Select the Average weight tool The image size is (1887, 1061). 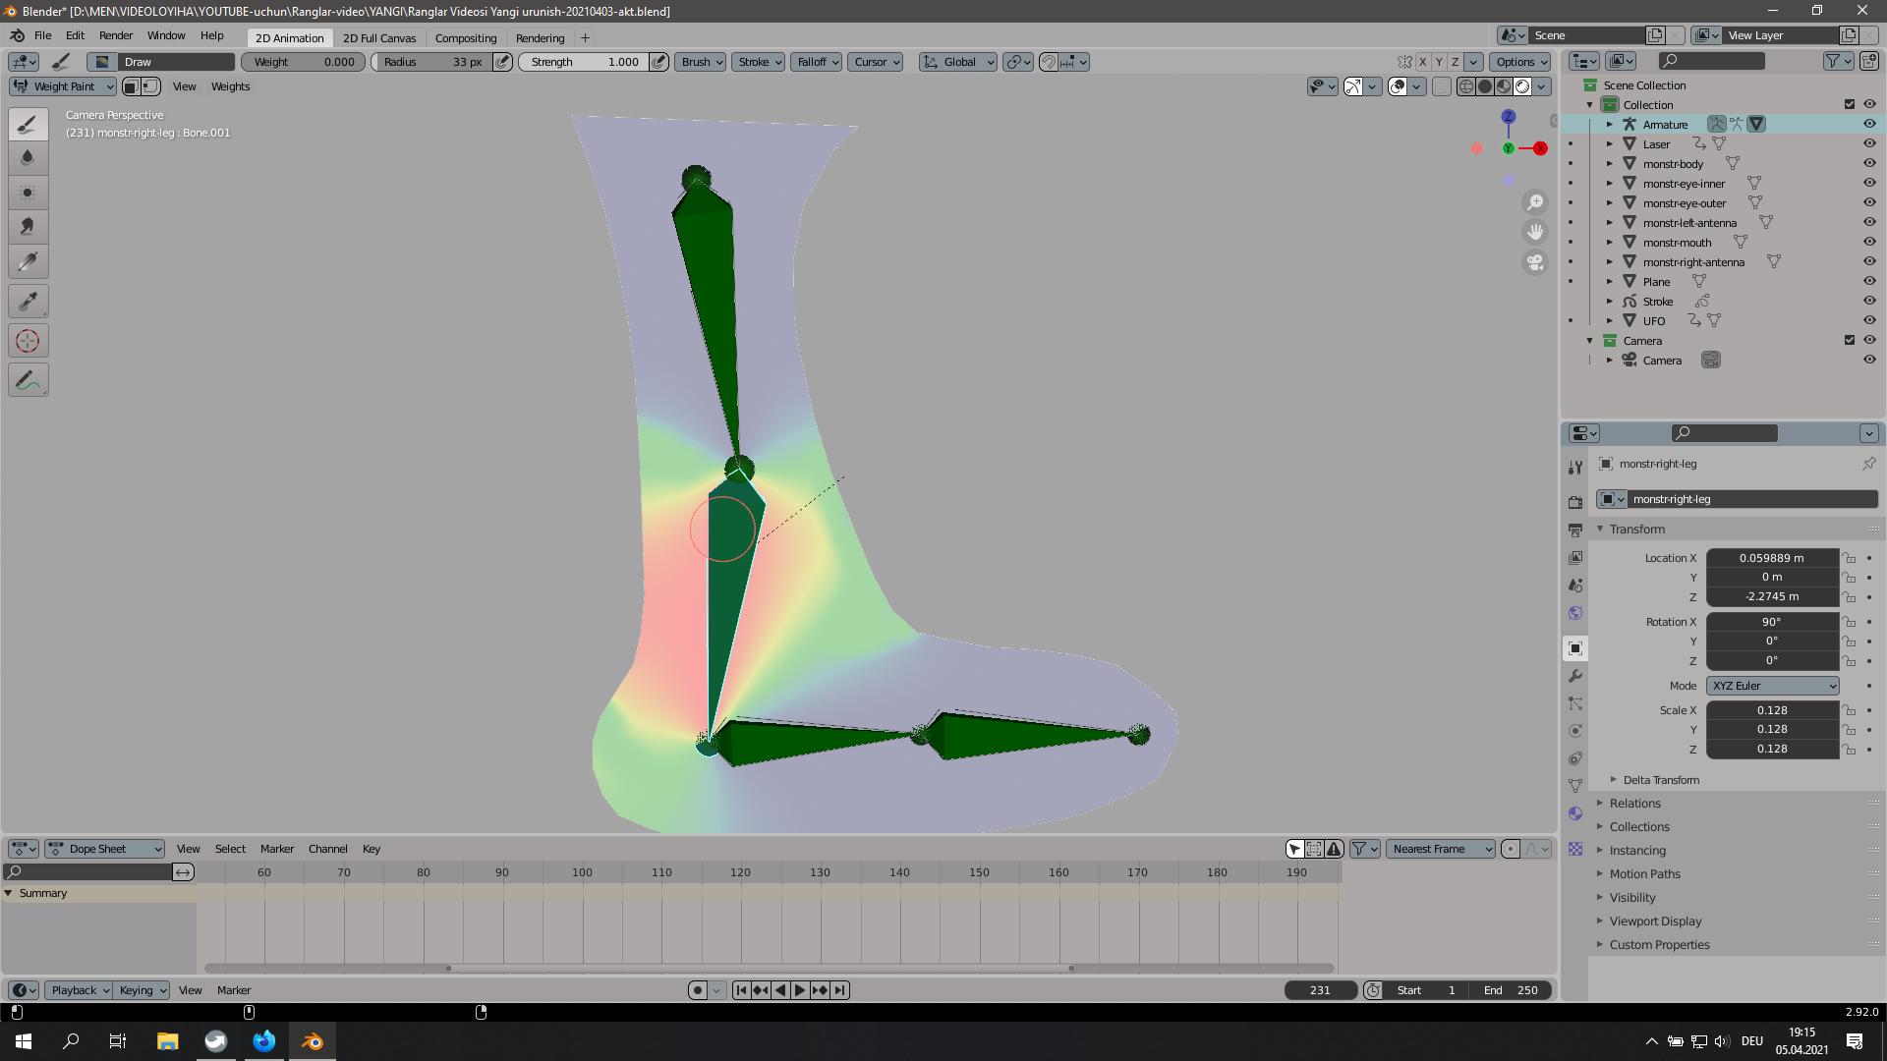click(28, 193)
